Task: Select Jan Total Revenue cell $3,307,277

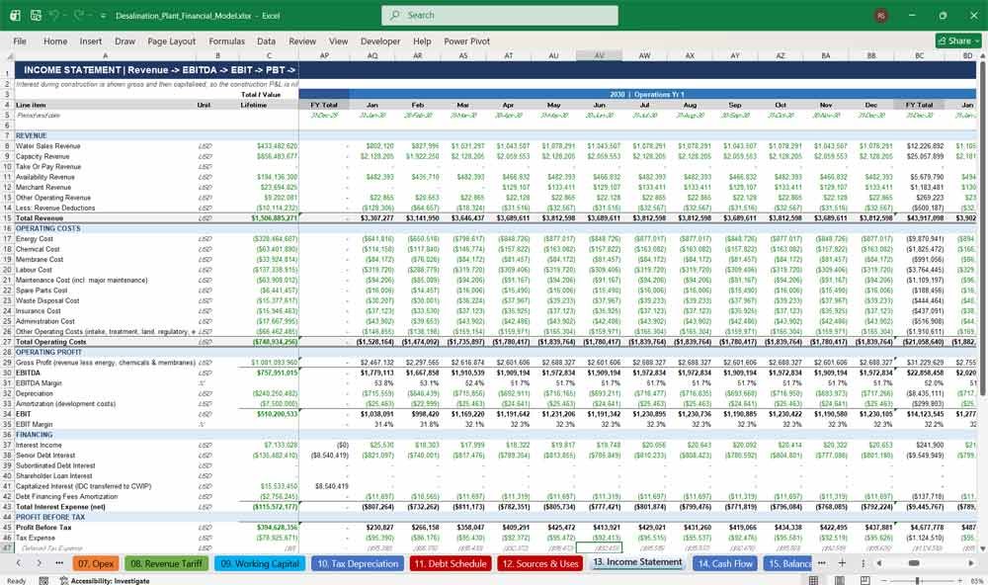Action: pyautogui.click(x=372, y=218)
